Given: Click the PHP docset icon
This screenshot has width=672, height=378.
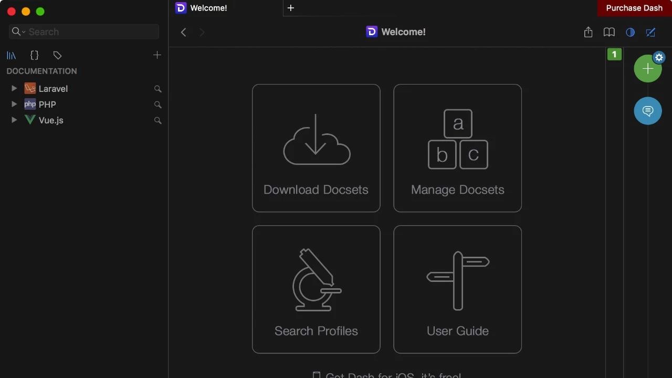Looking at the screenshot, I should point(30,104).
